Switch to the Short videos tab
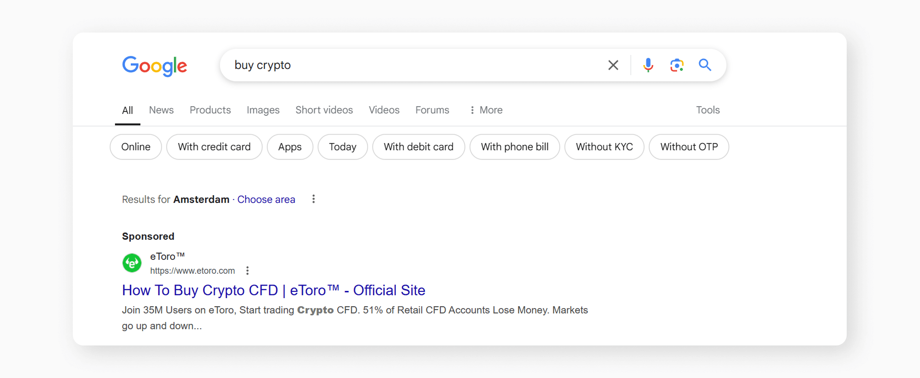This screenshot has width=920, height=378. coord(324,110)
